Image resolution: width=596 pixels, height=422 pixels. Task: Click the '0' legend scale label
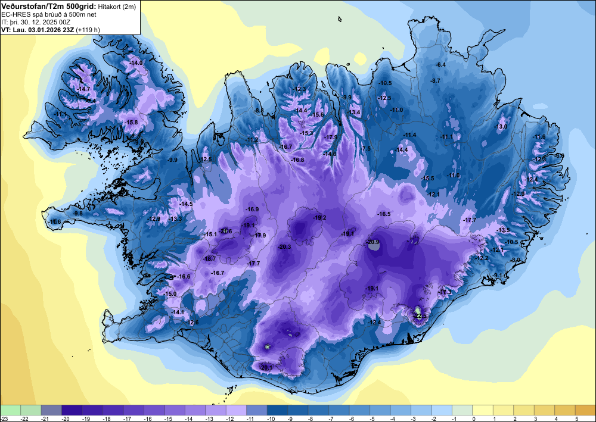(474, 418)
